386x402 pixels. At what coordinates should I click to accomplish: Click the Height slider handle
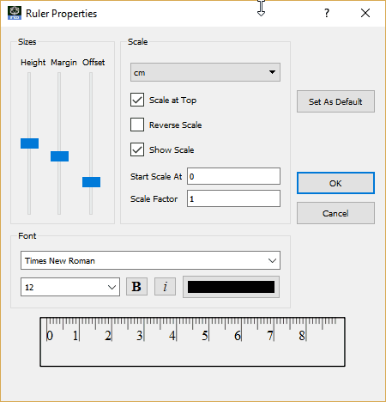[x=29, y=143]
